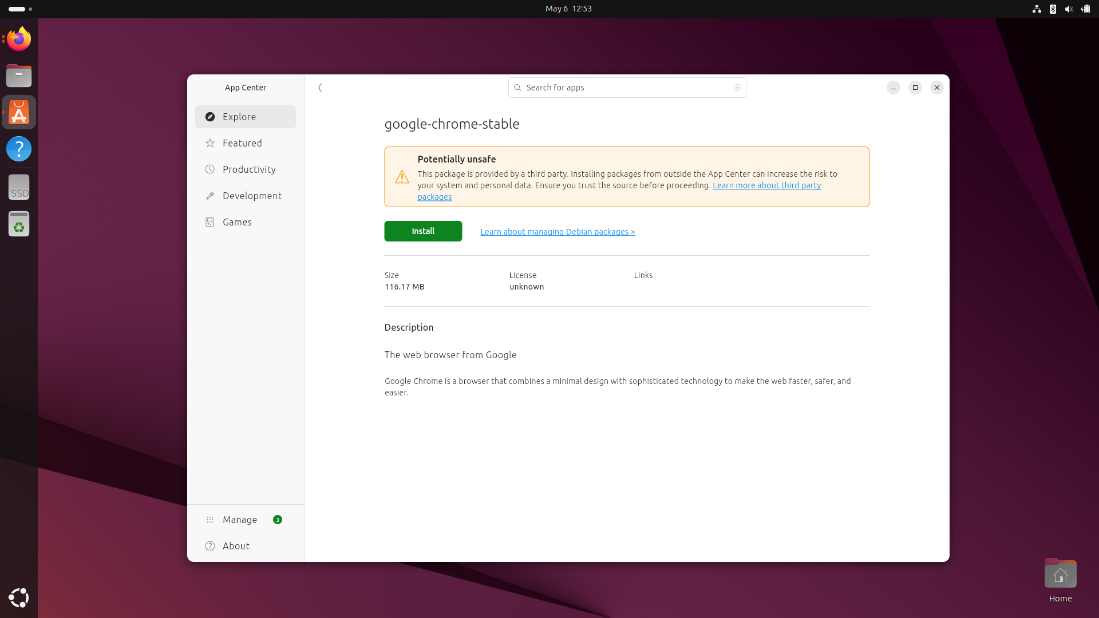Click The web browser from Google text
1099x618 pixels.
[450, 355]
